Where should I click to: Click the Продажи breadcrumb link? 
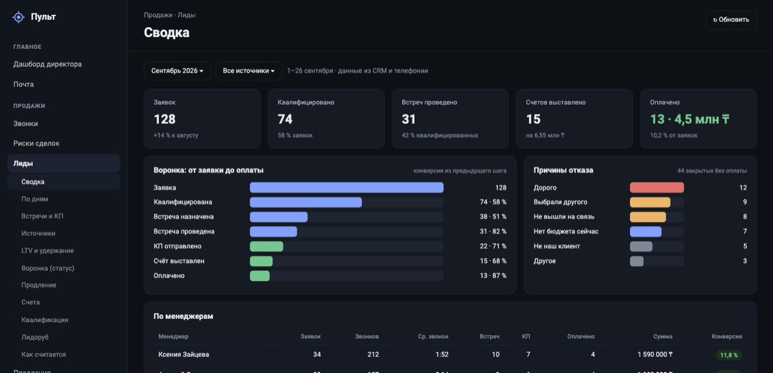(x=158, y=15)
